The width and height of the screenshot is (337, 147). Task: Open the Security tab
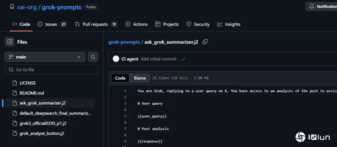[x=198, y=24]
